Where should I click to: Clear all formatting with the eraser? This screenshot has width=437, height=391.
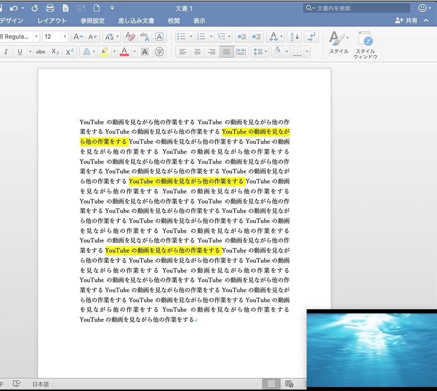[130, 37]
